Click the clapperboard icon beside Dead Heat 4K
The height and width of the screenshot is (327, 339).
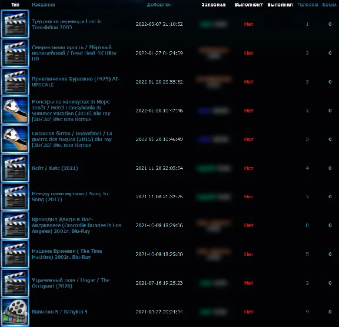[x=15, y=53]
